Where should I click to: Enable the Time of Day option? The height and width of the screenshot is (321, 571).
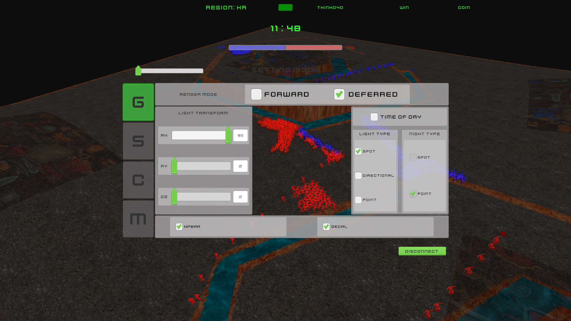coord(374,117)
